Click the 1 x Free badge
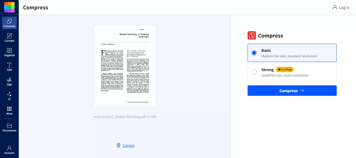 (x=285, y=69)
